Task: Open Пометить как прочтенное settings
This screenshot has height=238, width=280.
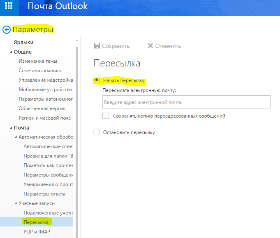Action: click(x=49, y=165)
